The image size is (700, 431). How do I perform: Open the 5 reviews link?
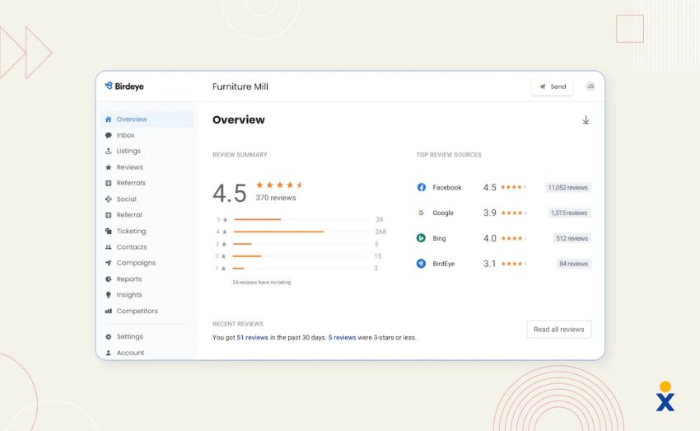coord(342,338)
